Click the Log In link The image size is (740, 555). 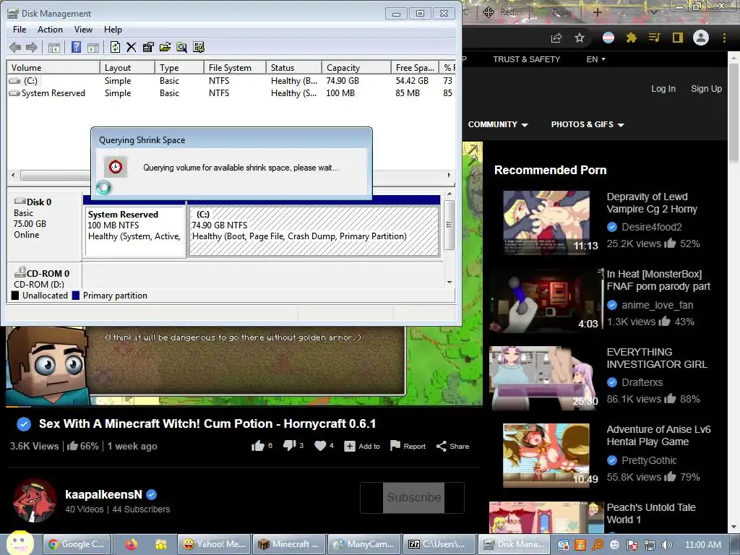[x=663, y=89]
